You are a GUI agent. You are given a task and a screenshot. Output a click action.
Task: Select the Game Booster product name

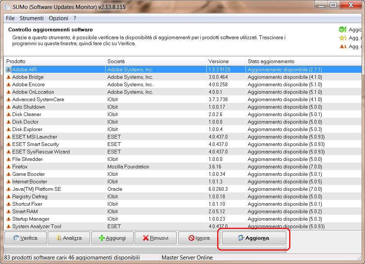click(x=28, y=174)
